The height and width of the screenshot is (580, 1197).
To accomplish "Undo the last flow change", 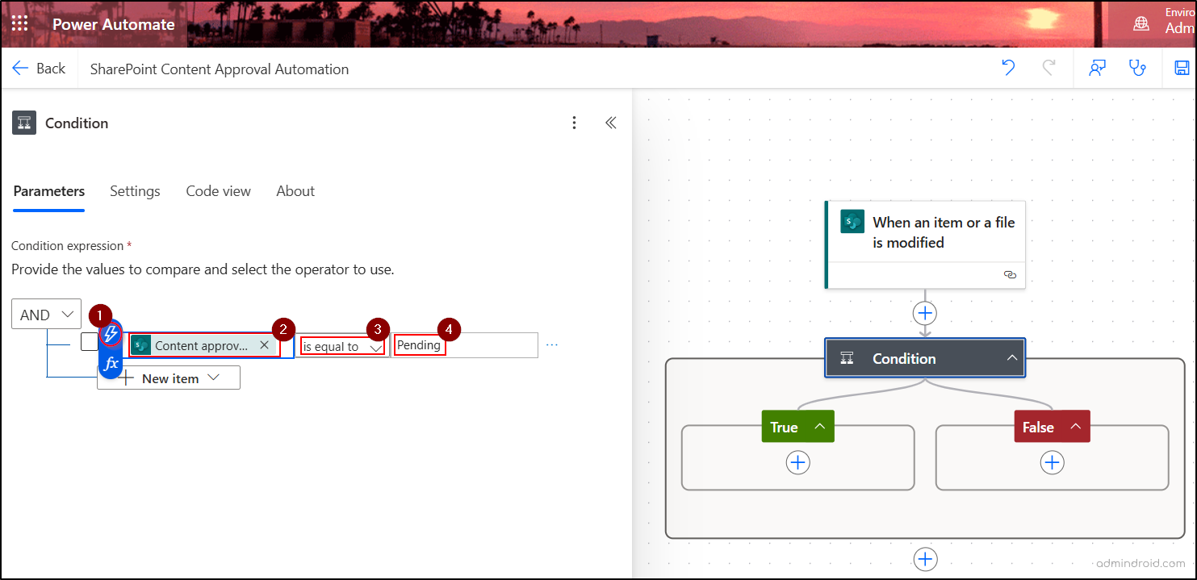I will pos(1007,69).
